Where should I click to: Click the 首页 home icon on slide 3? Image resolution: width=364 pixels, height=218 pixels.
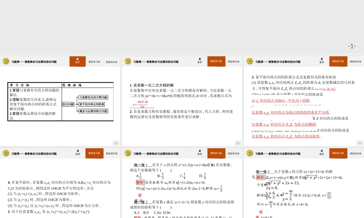199,61
